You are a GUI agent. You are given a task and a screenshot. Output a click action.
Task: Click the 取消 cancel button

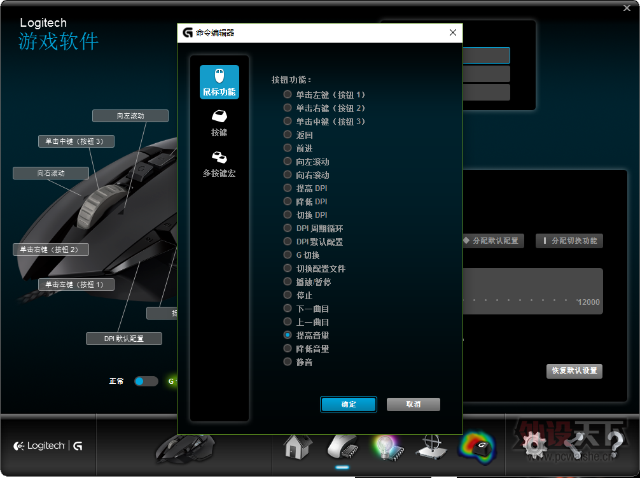tap(413, 404)
